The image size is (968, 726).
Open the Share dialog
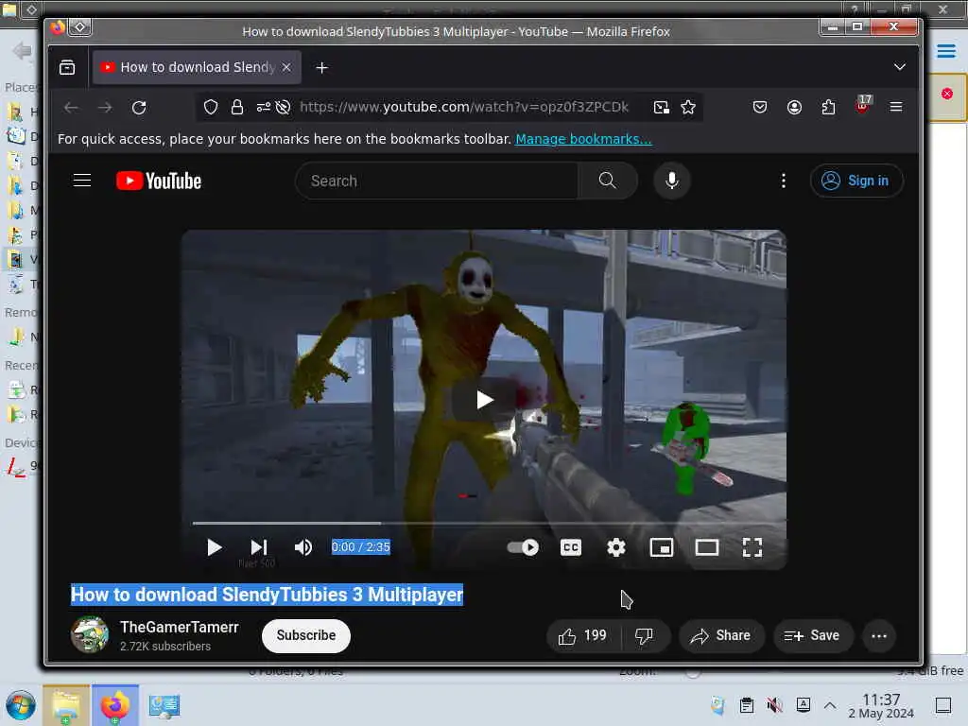click(x=721, y=635)
